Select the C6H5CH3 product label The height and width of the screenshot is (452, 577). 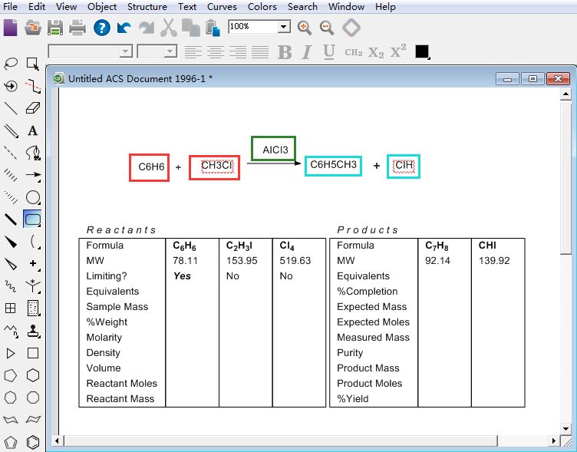click(x=334, y=164)
